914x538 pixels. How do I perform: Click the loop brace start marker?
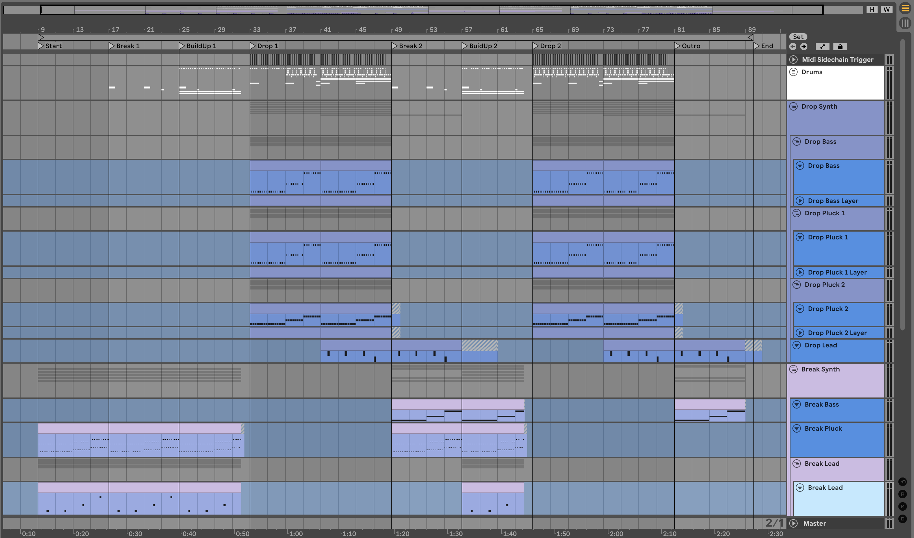[41, 37]
